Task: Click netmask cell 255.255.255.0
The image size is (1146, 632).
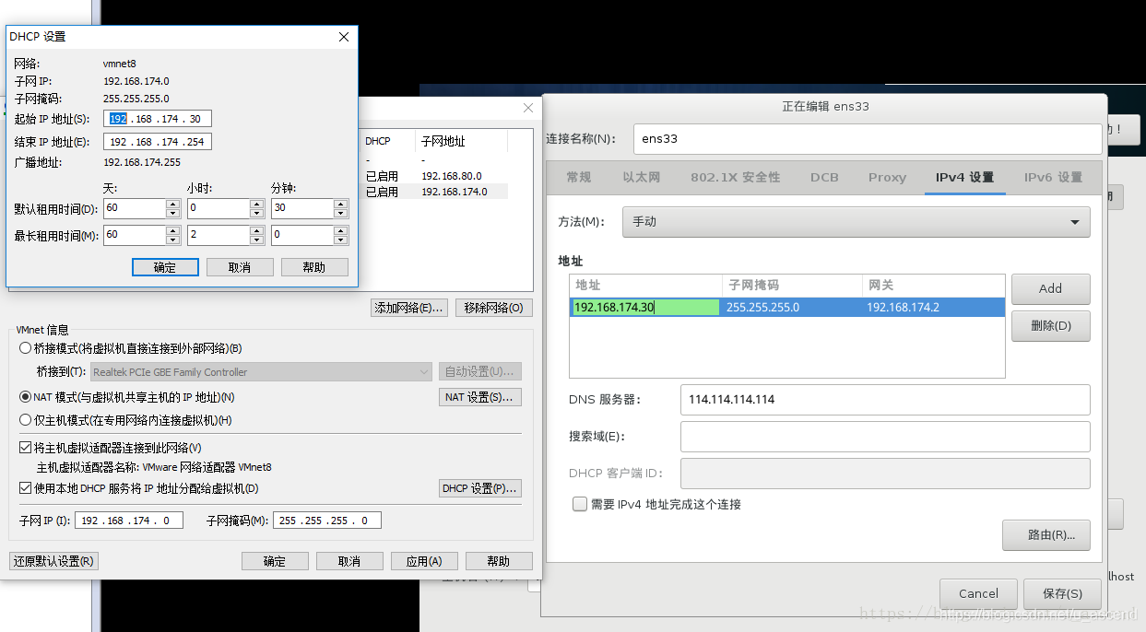Action: [792, 308]
